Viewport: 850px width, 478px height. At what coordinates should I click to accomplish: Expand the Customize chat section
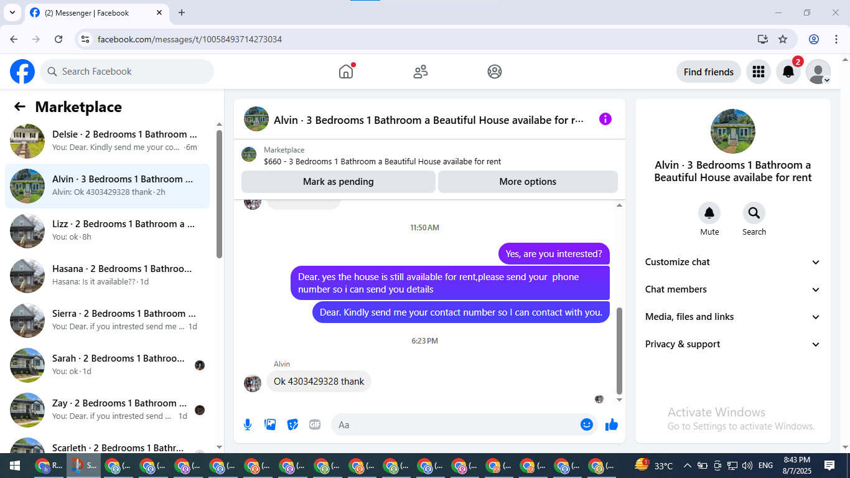click(733, 262)
